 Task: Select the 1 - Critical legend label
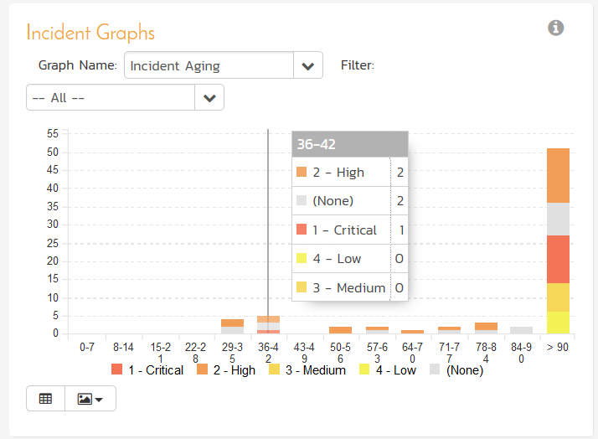(x=155, y=369)
